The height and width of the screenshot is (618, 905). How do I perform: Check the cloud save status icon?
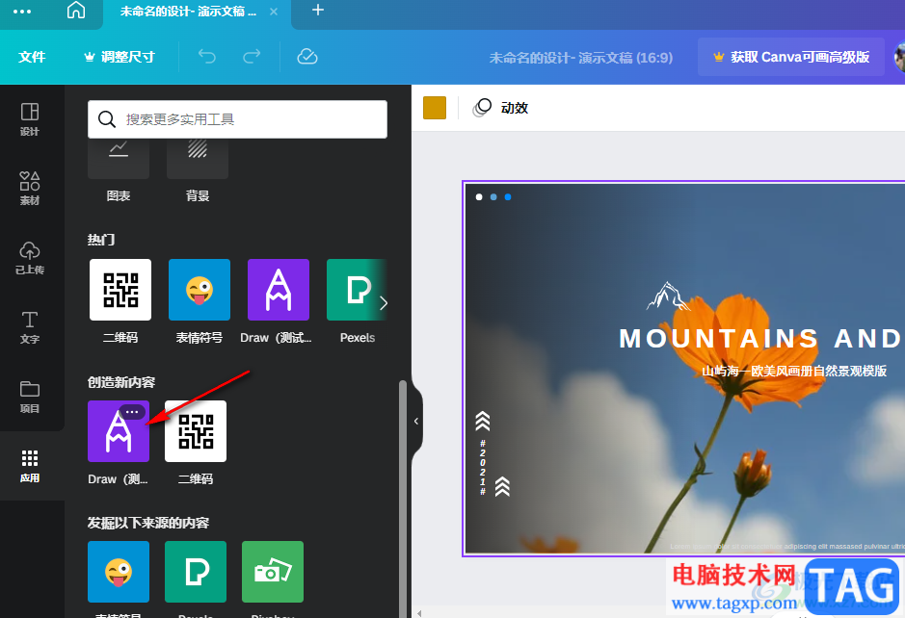[307, 57]
